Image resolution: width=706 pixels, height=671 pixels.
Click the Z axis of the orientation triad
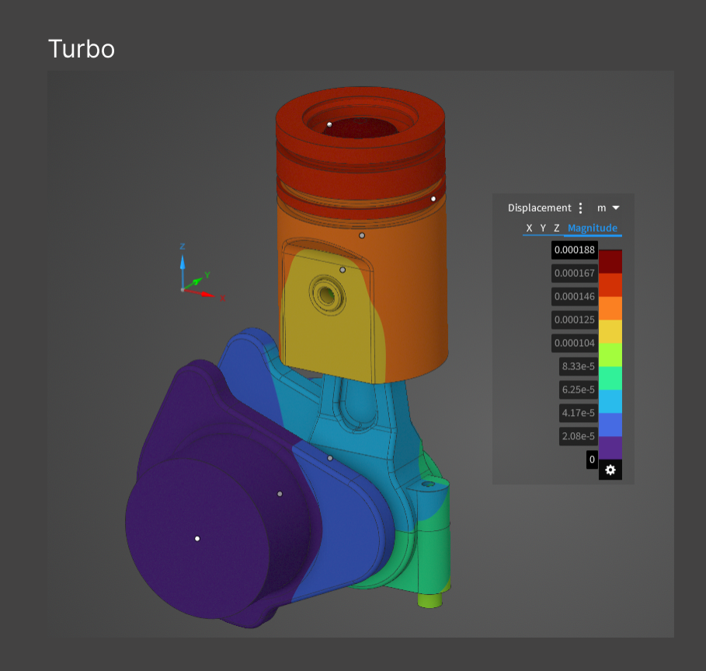(x=183, y=266)
